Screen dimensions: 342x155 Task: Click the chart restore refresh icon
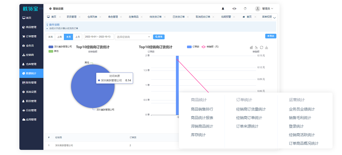(261, 48)
